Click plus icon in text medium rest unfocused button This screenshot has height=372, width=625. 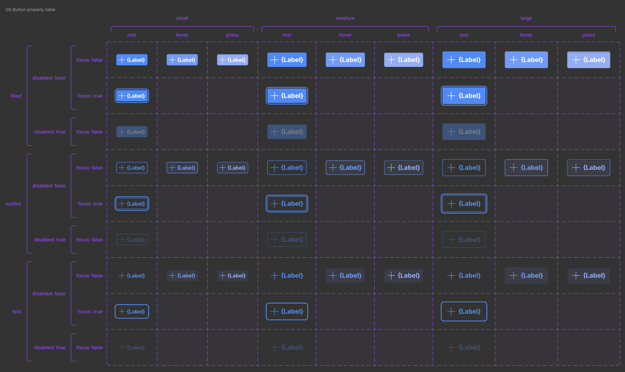(x=274, y=276)
